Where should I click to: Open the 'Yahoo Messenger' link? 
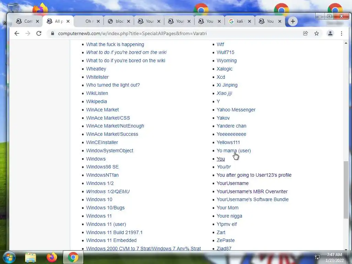click(236, 110)
